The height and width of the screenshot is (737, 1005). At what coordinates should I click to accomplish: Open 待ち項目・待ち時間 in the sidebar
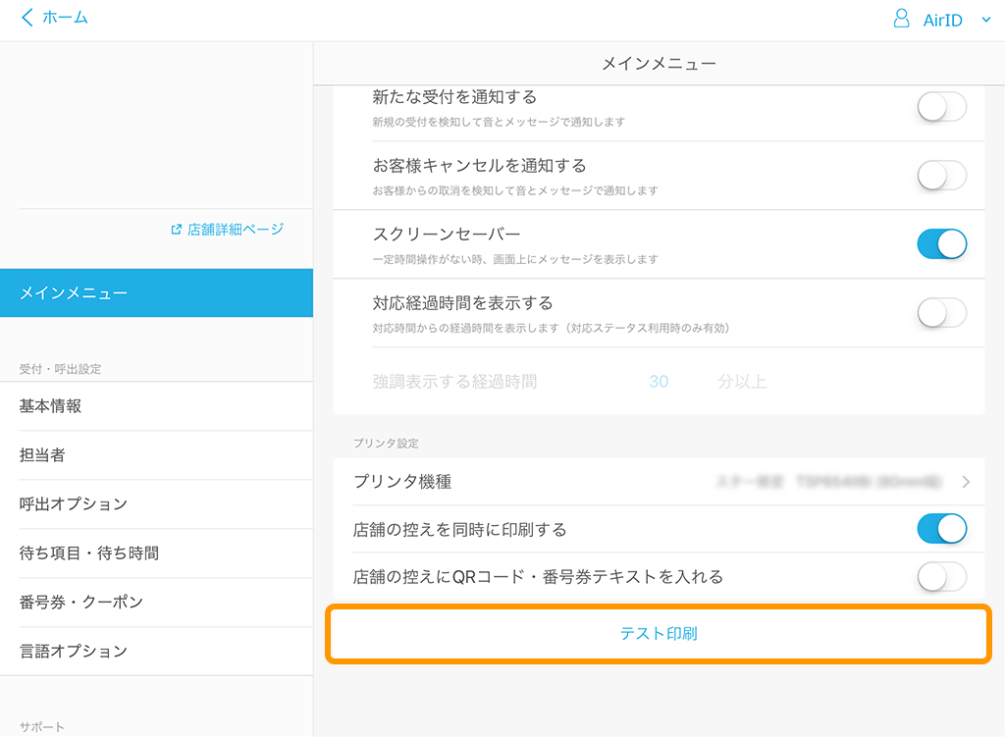point(156,553)
